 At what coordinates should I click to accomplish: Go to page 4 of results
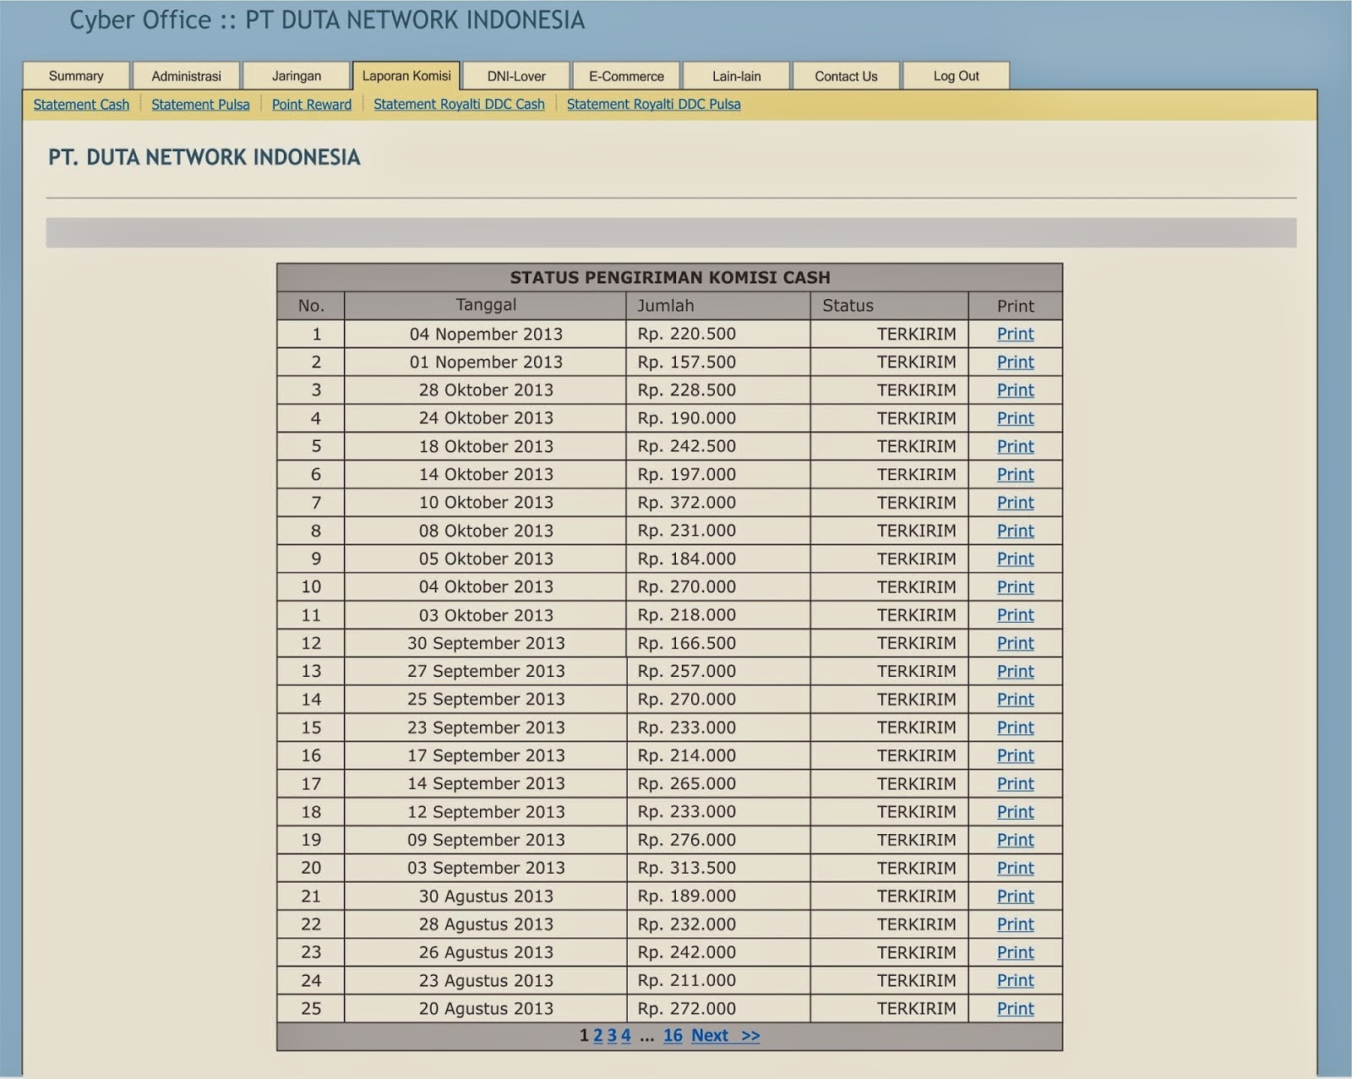click(x=626, y=1035)
